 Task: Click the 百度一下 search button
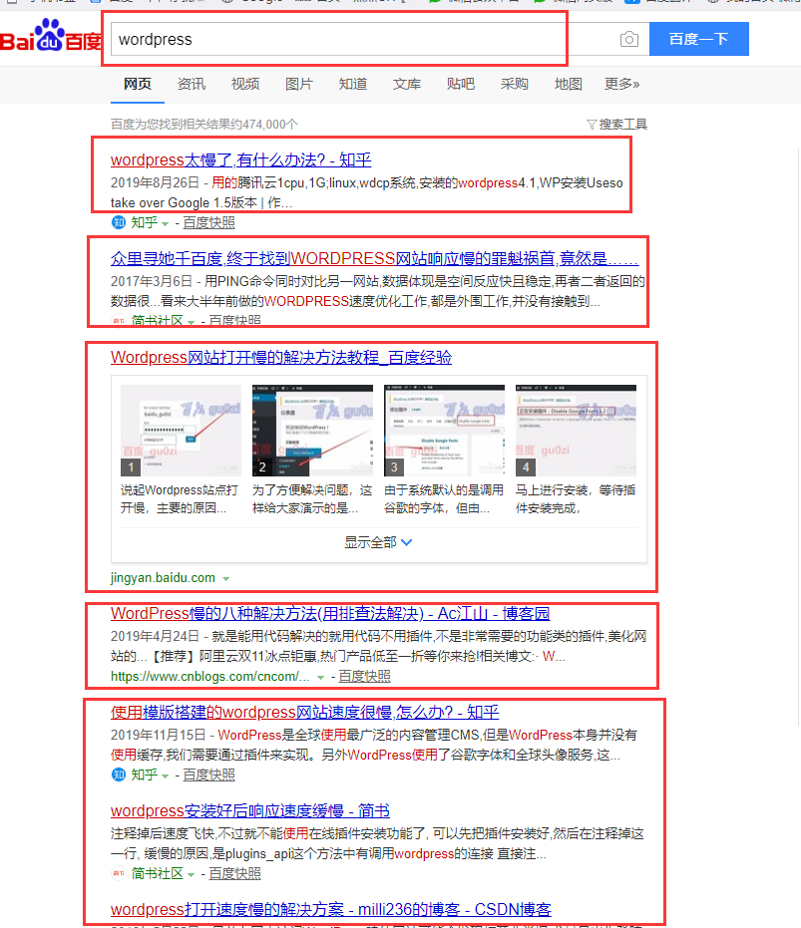(698, 38)
